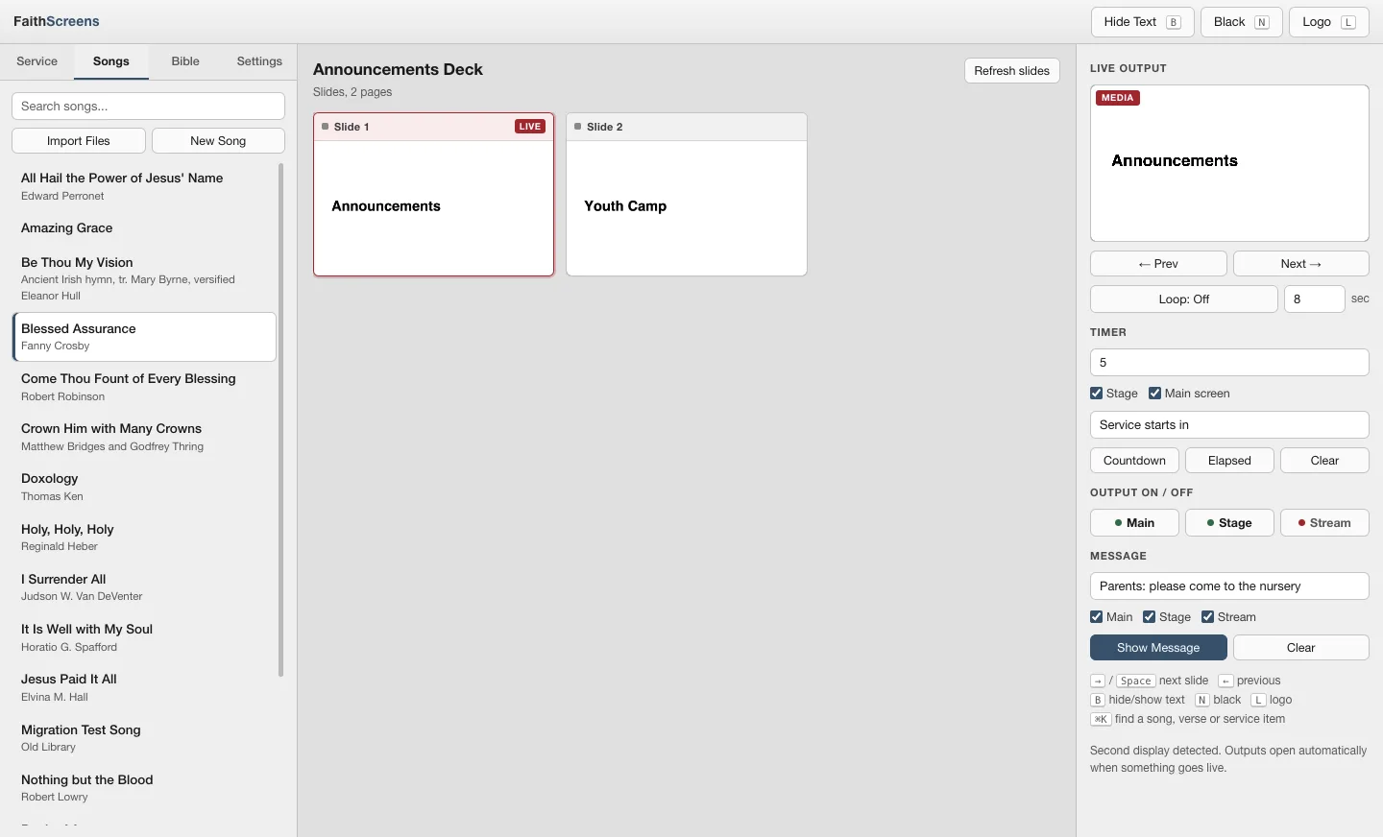Click the live output preview
This screenshot has width=1383, height=837.
pos(1229,163)
